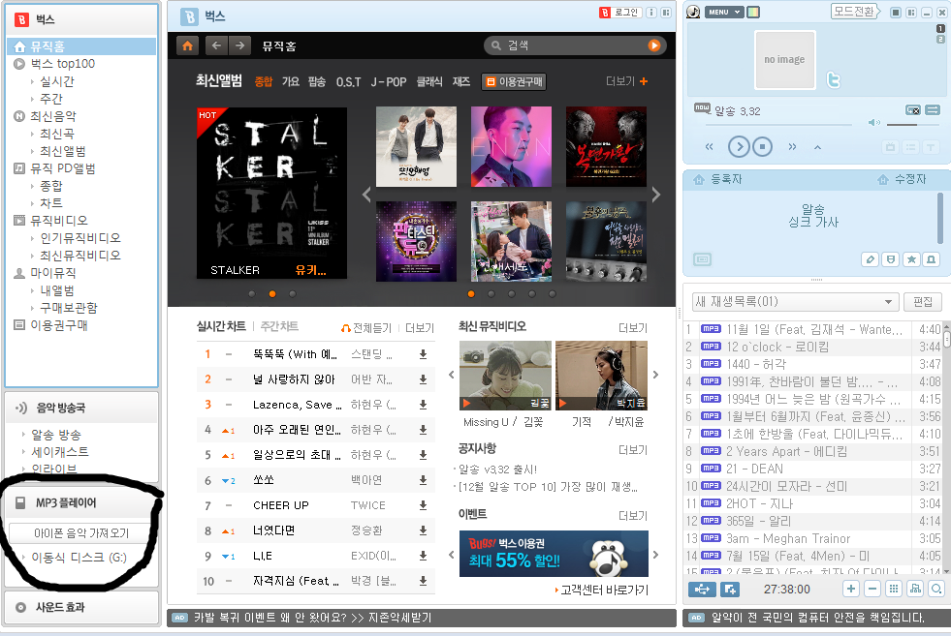
Task: Show next albums with right carousel arrow
Action: tap(655, 195)
